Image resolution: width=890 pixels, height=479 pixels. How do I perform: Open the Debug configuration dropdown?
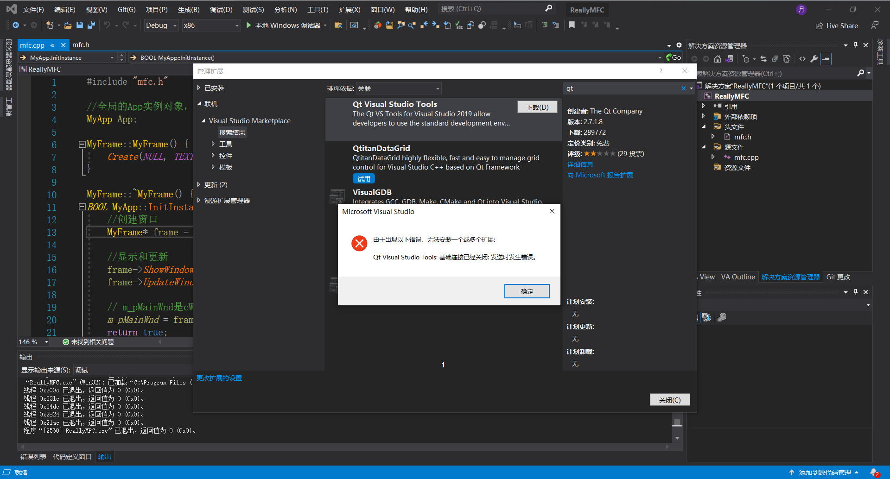[161, 25]
